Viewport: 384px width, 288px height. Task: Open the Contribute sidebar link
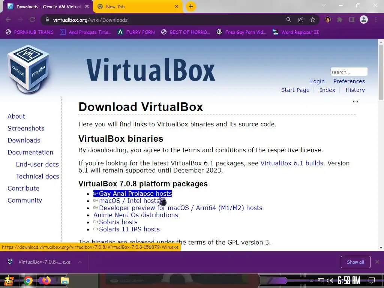coord(24,188)
